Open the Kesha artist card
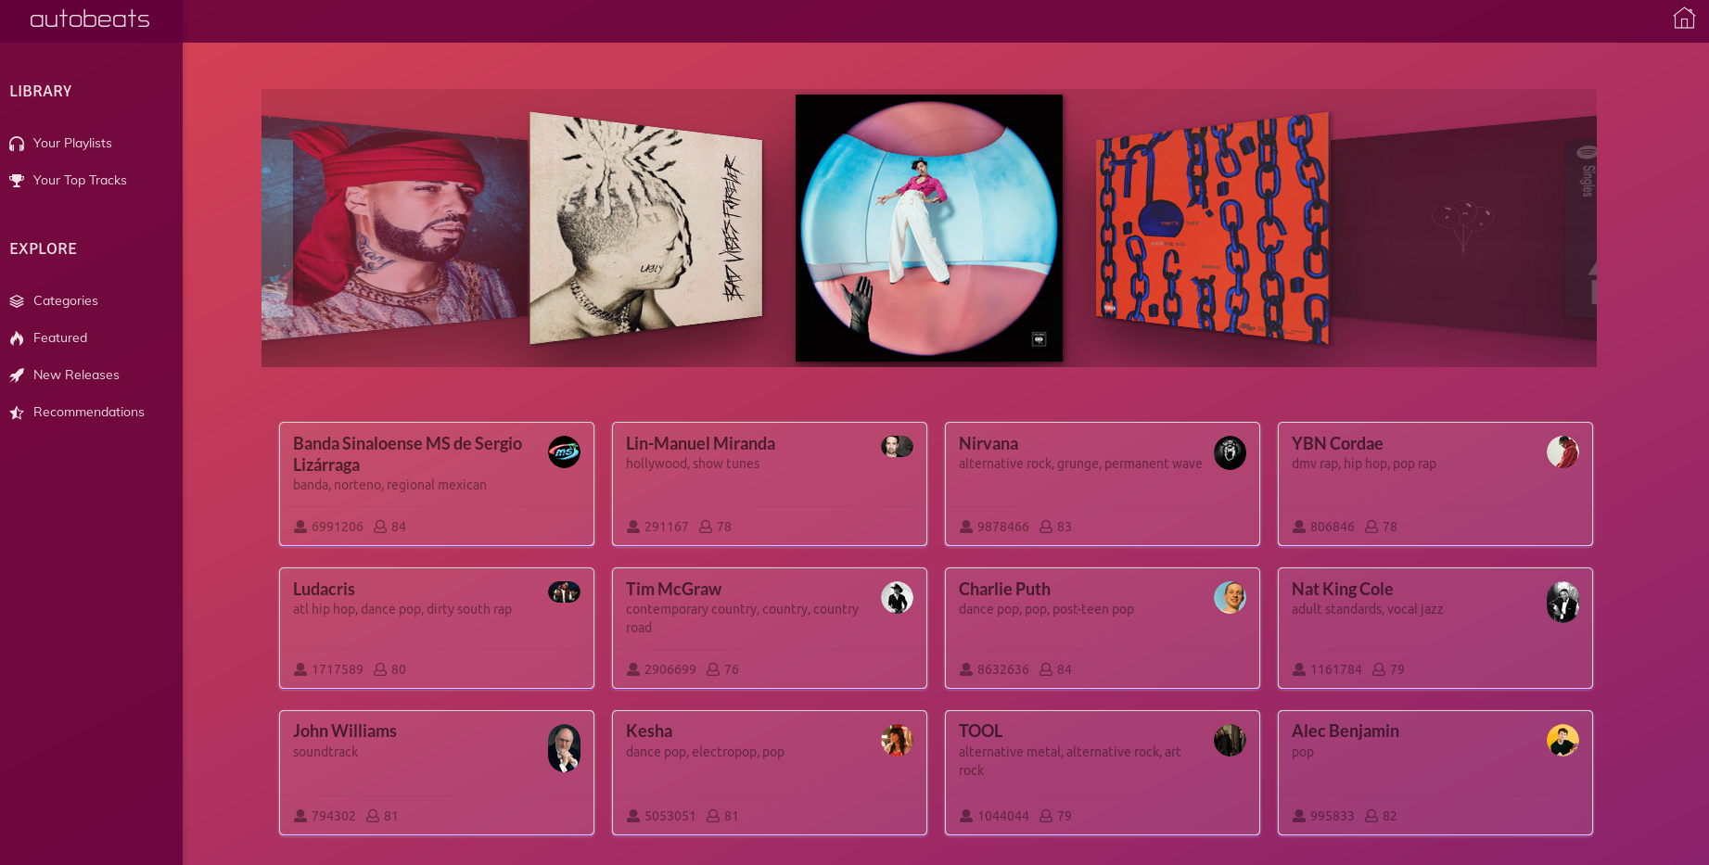The height and width of the screenshot is (865, 1709). coord(770,773)
